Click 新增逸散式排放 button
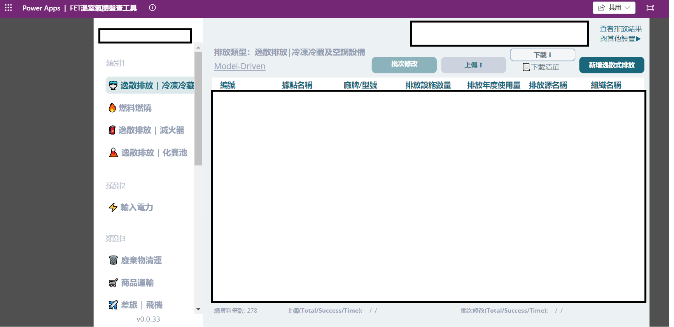 (611, 65)
